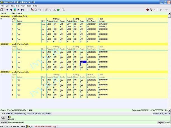Click the 'Sectors 0-39,102,335' status field
This screenshot has width=171, height=128.
pyautogui.click(x=161, y=113)
